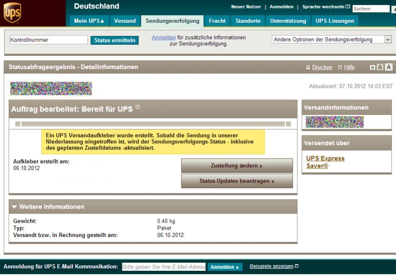The height and width of the screenshot is (275, 396).
Task: Click the Hilfe link
Action: (349, 68)
